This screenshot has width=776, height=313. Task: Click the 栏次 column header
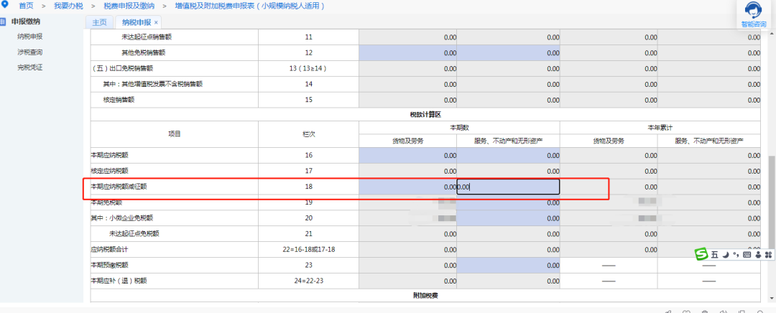pos(309,134)
